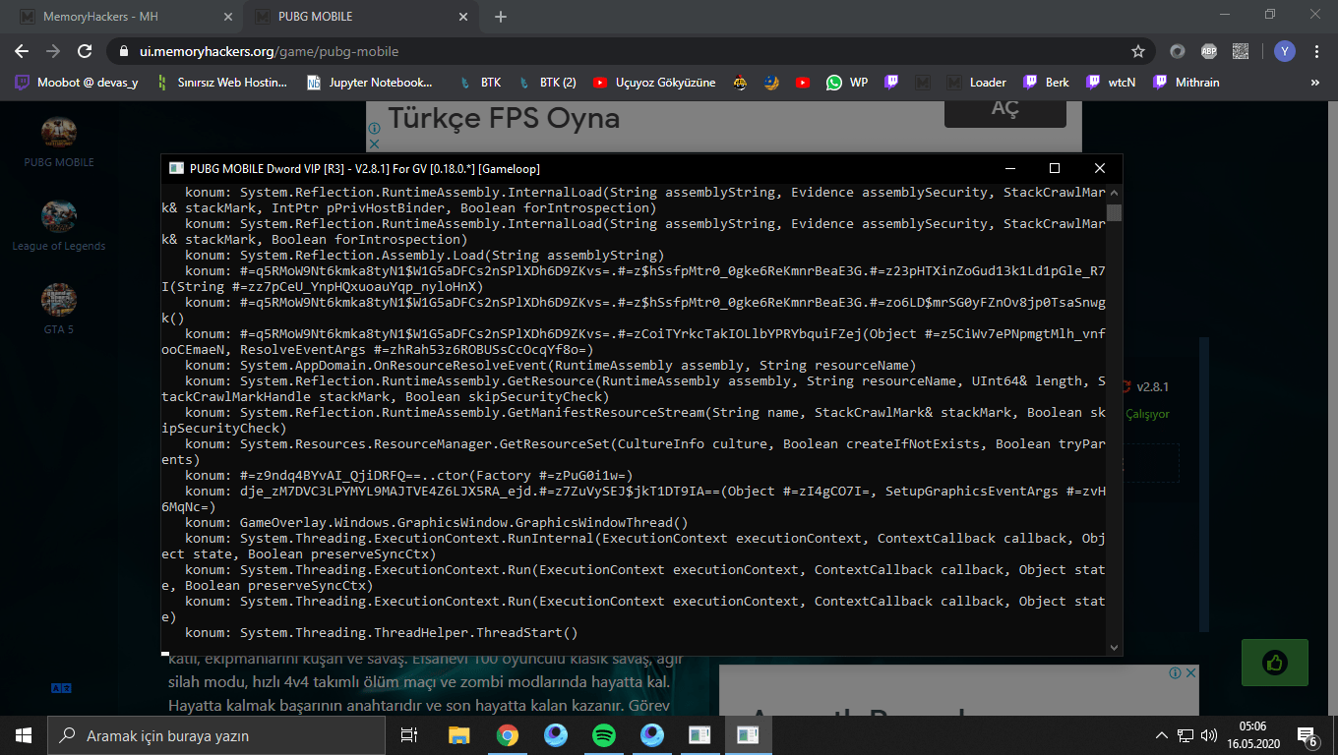Image resolution: width=1338 pixels, height=755 pixels.
Task: Click the System.AppDomain.OnResourceResolveEvent console line
Action: (x=551, y=366)
